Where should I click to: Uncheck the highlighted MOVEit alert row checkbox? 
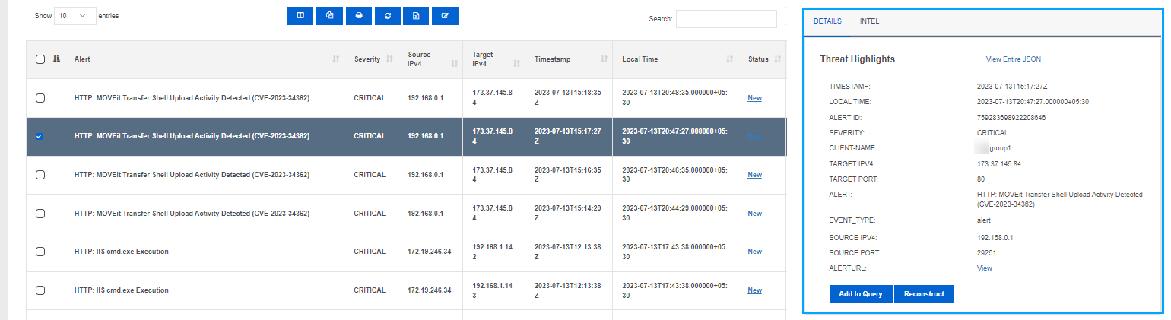[x=40, y=136]
